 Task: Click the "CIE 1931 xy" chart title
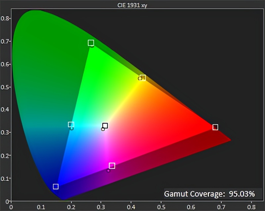click(132, 5)
